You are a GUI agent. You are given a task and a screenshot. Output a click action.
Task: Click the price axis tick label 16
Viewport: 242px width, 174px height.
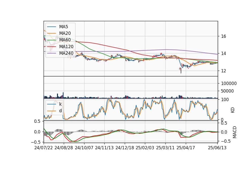coord(224,36)
